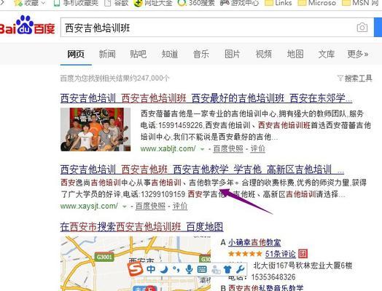Open 网址大全 bookmark
Image resolution: width=382 pixels, height=291 pixels.
153,3
